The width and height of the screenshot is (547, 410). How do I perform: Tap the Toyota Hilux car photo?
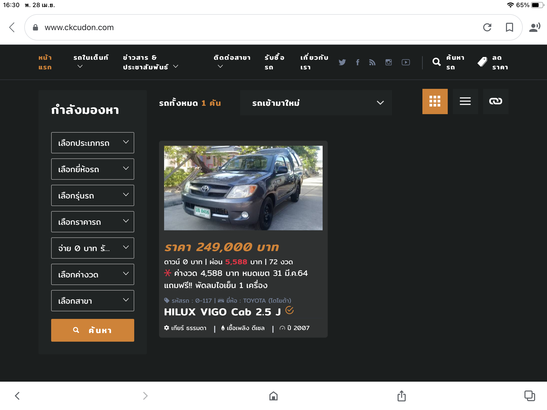coord(243,188)
